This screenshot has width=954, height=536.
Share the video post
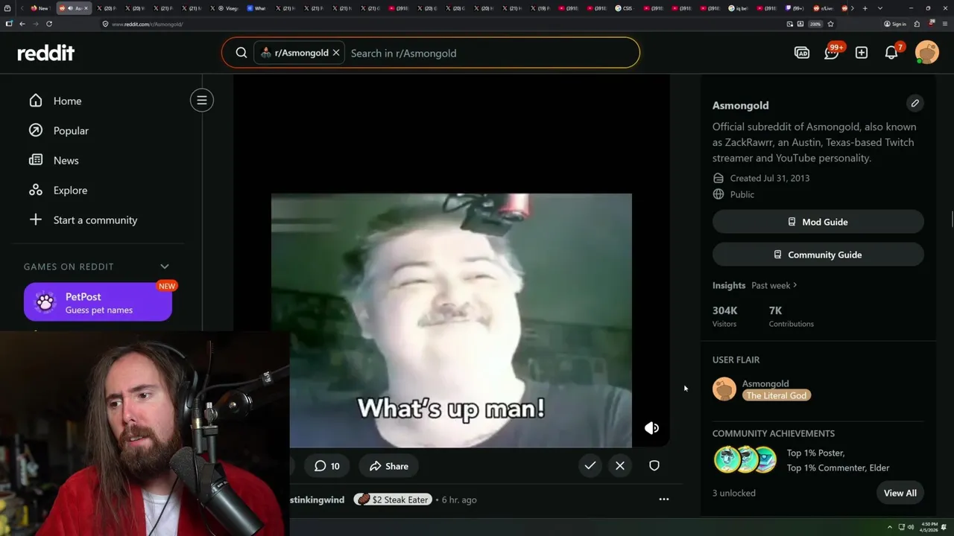388,466
